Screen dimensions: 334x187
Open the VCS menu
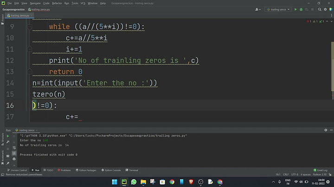point(83,3)
